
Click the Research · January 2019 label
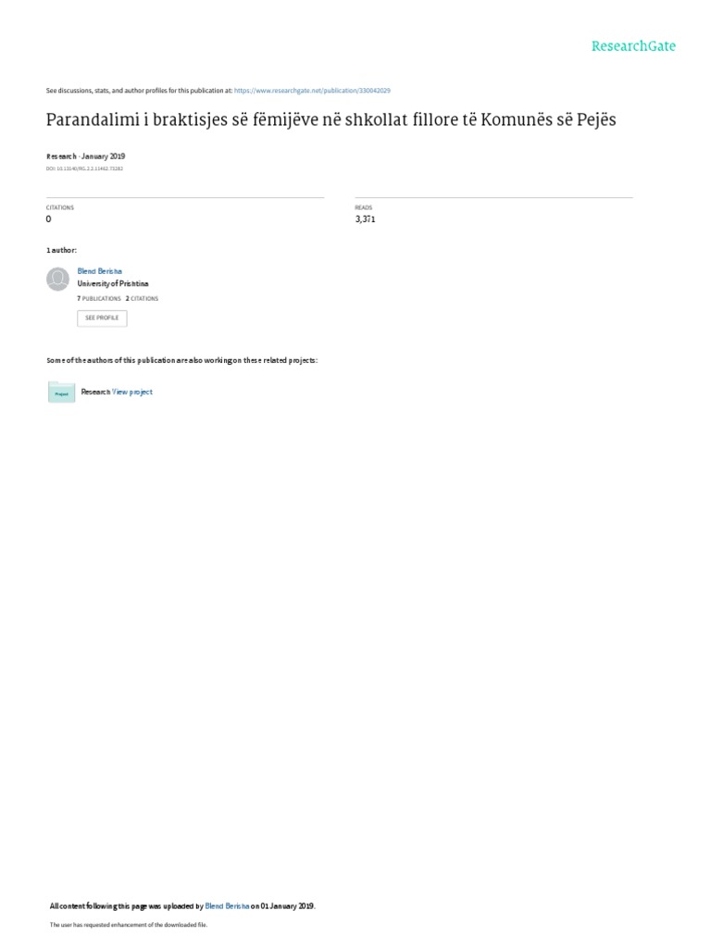[x=86, y=156]
